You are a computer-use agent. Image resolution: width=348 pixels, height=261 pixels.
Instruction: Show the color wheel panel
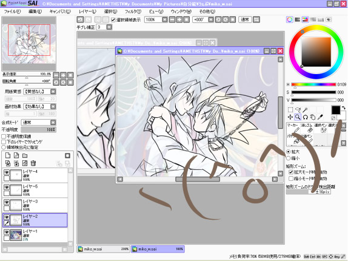click(290, 19)
